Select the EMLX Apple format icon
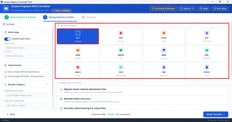The image size is (232, 122). [x=78, y=67]
